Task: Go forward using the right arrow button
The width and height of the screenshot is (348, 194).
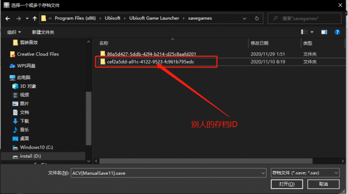Action: point(19,19)
